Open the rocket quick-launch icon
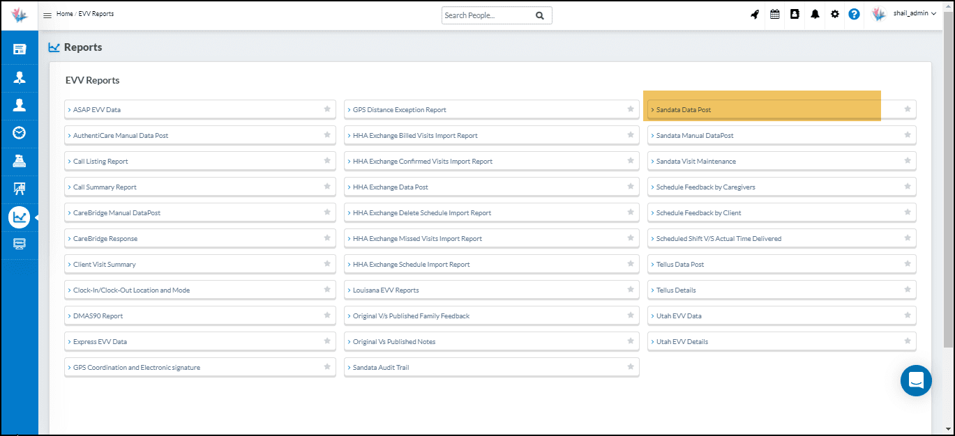Image resolution: width=955 pixels, height=436 pixels. point(754,15)
